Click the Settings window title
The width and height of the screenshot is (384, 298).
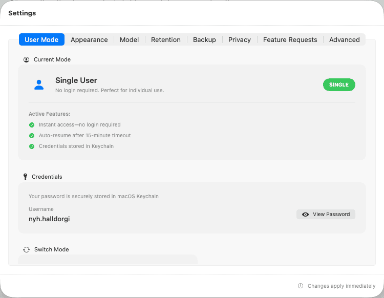[x=22, y=13]
